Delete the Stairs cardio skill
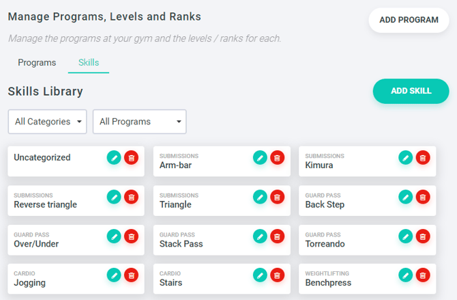The height and width of the screenshot is (300, 457). click(277, 275)
